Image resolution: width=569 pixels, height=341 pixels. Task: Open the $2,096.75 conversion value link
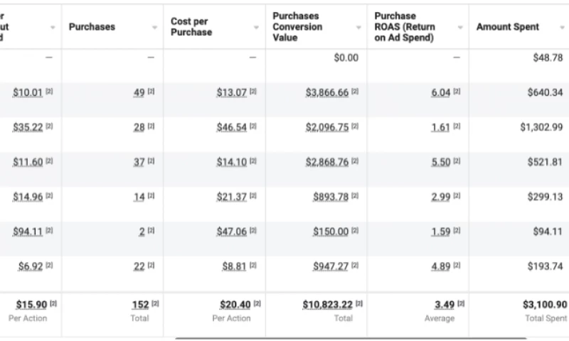point(327,127)
